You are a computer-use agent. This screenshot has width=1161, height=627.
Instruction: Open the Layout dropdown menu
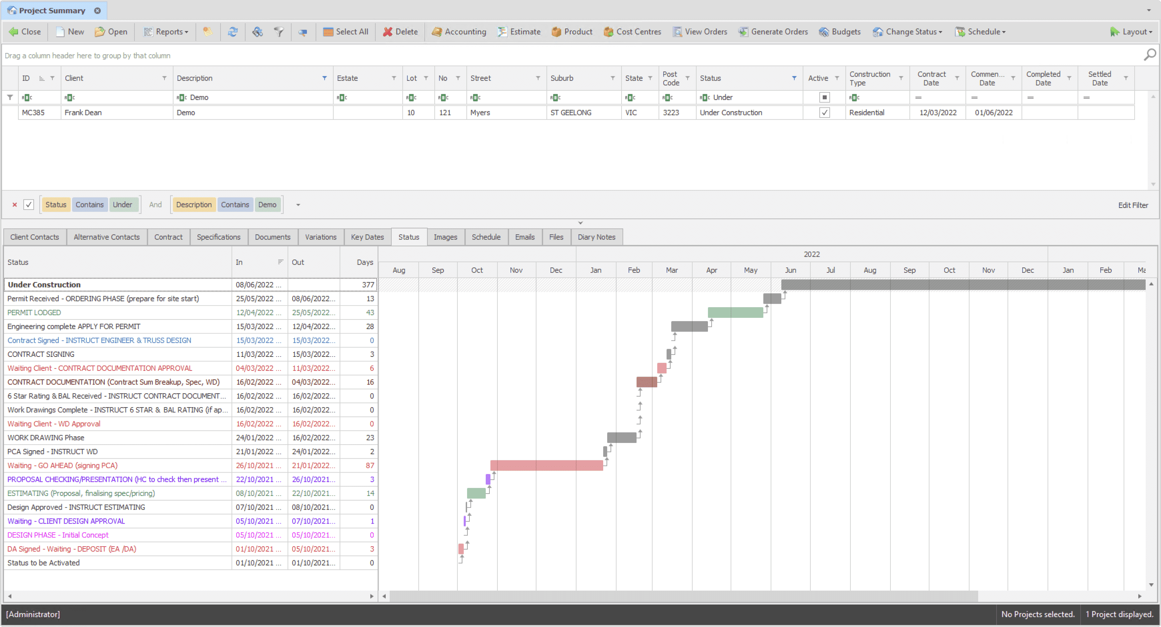click(1131, 32)
